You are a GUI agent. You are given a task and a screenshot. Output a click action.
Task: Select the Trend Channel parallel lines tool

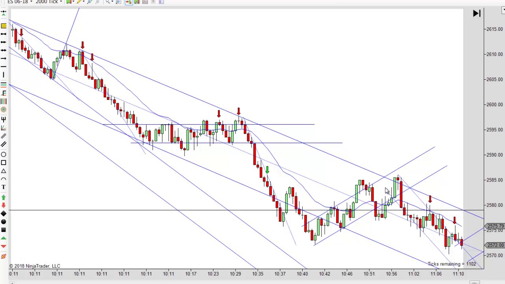pyautogui.click(x=4, y=145)
